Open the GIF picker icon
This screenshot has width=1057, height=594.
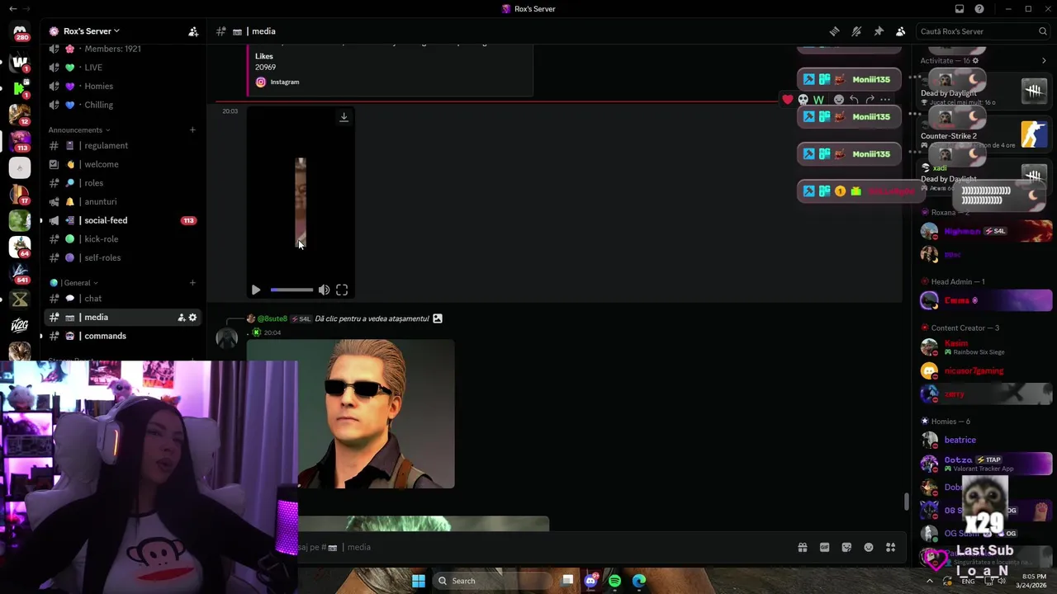824,547
